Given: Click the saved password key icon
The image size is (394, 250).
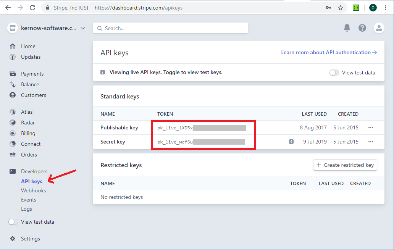Looking at the screenshot, I should 328,8.
